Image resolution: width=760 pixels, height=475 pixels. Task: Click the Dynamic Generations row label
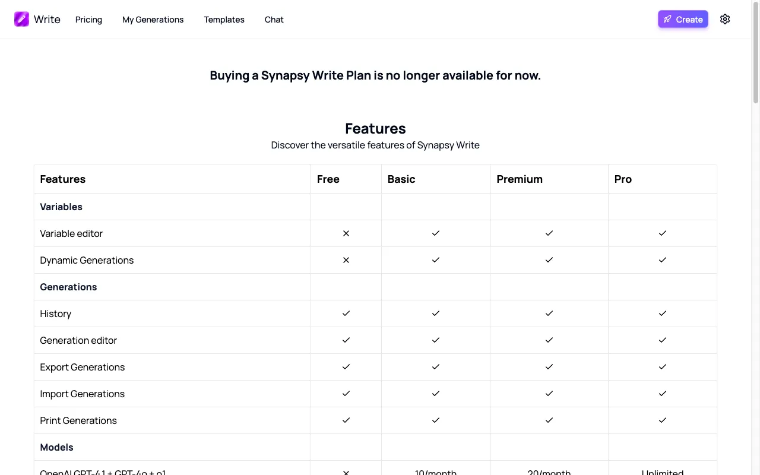pos(87,260)
